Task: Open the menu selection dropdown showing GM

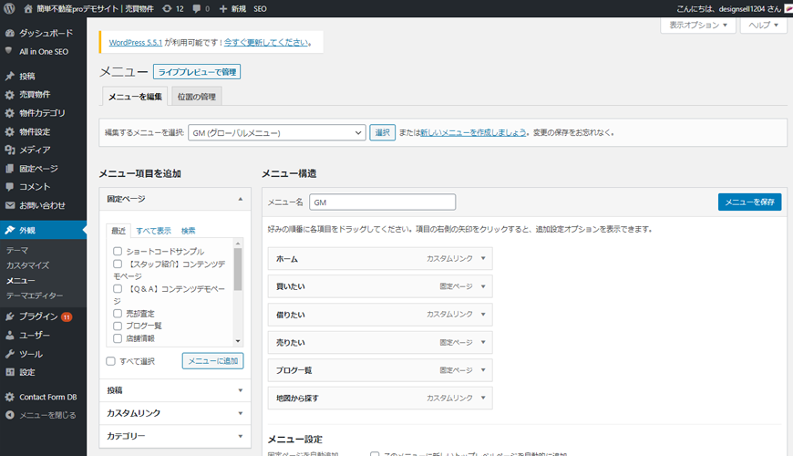Action: pos(276,132)
